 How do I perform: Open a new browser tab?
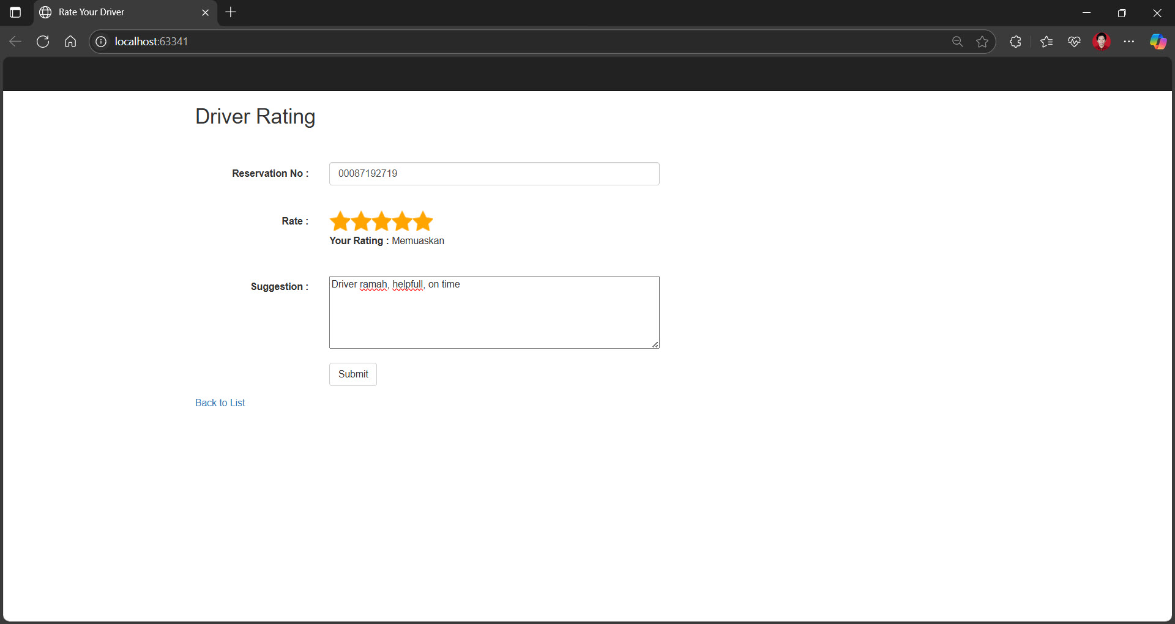[x=231, y=12]
